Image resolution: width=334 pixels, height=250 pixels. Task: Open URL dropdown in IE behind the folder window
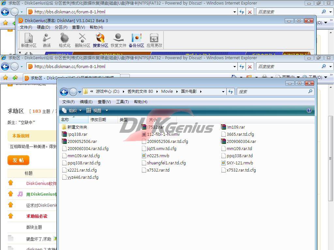pos(235,66)
